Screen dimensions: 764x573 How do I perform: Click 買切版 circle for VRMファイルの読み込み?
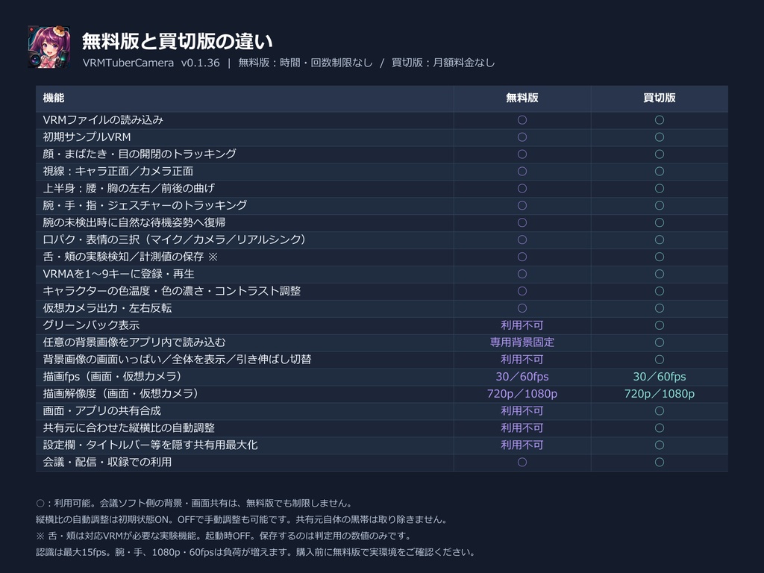[660, 120]
